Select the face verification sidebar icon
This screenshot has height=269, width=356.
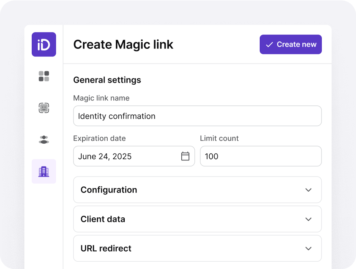43,107
